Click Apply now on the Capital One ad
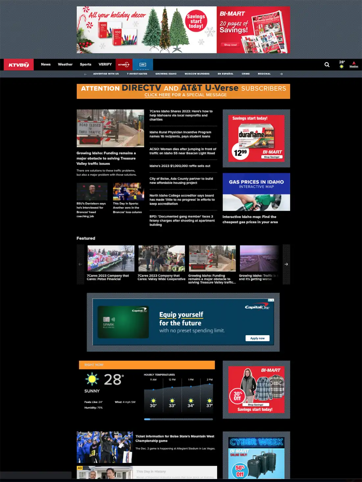The image size is (362, 482). (x=257, y=338)
